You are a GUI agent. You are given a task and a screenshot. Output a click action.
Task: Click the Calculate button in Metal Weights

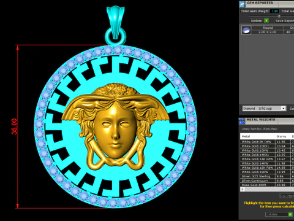click(279, 214)
